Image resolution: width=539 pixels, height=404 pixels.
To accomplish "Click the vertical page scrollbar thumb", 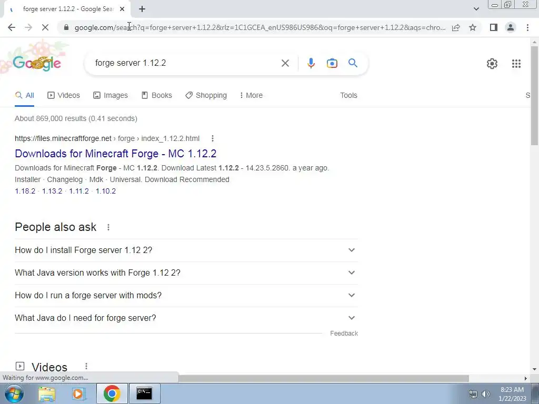I will click(x=534, y=96).
